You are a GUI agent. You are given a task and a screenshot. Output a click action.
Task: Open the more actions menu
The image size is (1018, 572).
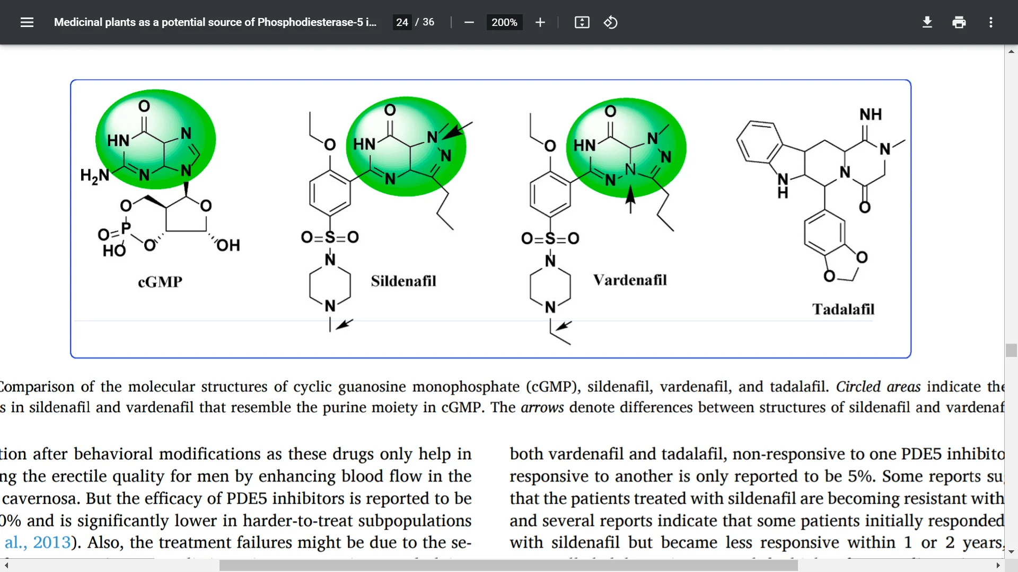pyautogui.click(x=991, y=22)
